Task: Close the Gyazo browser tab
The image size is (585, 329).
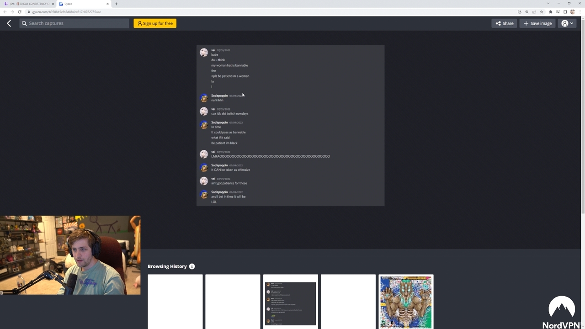Action: click(x=108, y=4)
